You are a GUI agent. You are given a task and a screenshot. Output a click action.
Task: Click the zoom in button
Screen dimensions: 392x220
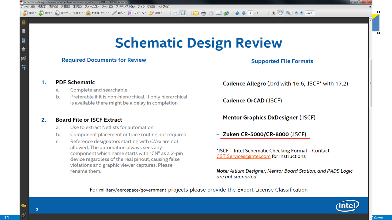(x=302, y=13)
